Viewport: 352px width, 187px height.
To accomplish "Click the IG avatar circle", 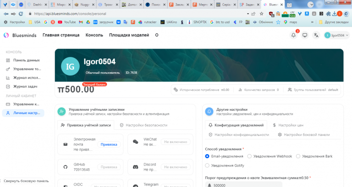I will pos(70,66).
